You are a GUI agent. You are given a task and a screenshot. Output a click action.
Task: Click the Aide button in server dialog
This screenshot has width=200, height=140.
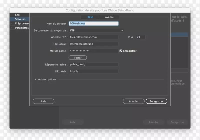[x=43, y=101]
